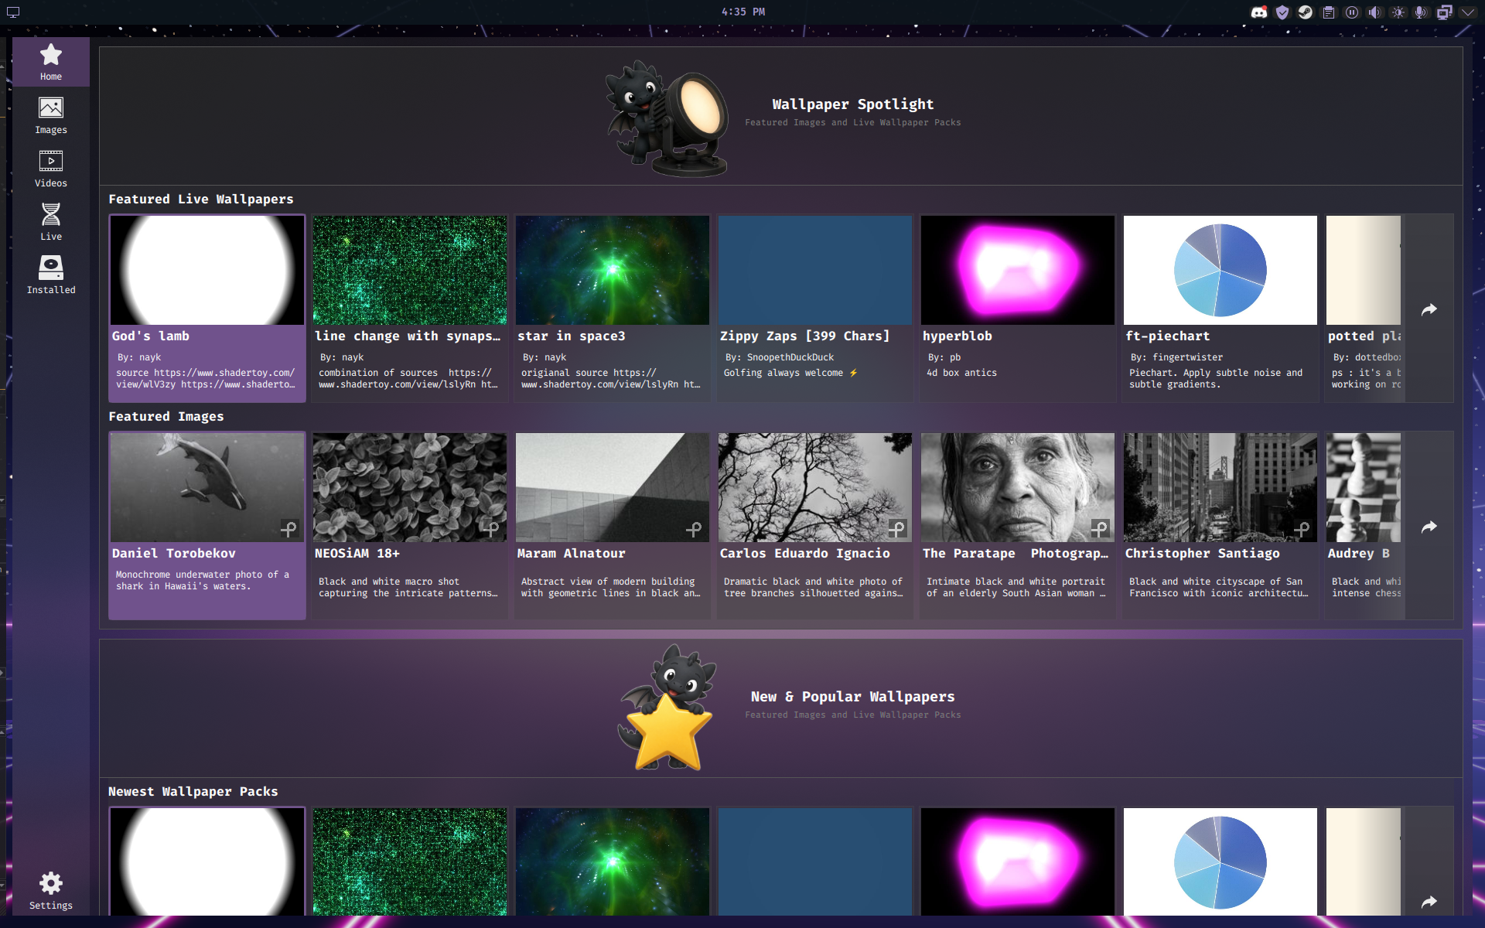The image size is (1485, 928).
Task: Open green particle pack in Newest Wallpaper Packs
Action: (x=410, y=861)
